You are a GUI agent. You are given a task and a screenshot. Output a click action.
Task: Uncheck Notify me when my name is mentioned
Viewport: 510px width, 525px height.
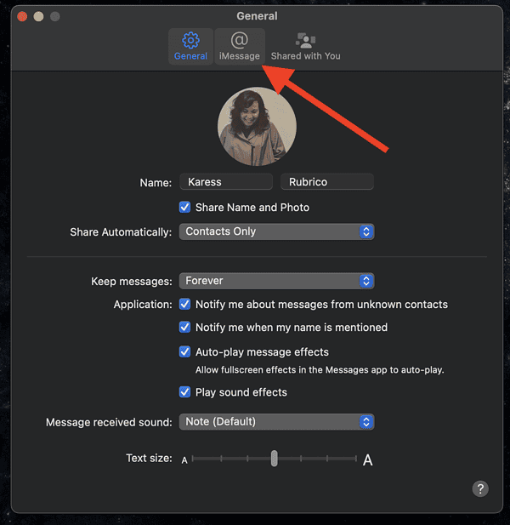(x=184, y=327)
